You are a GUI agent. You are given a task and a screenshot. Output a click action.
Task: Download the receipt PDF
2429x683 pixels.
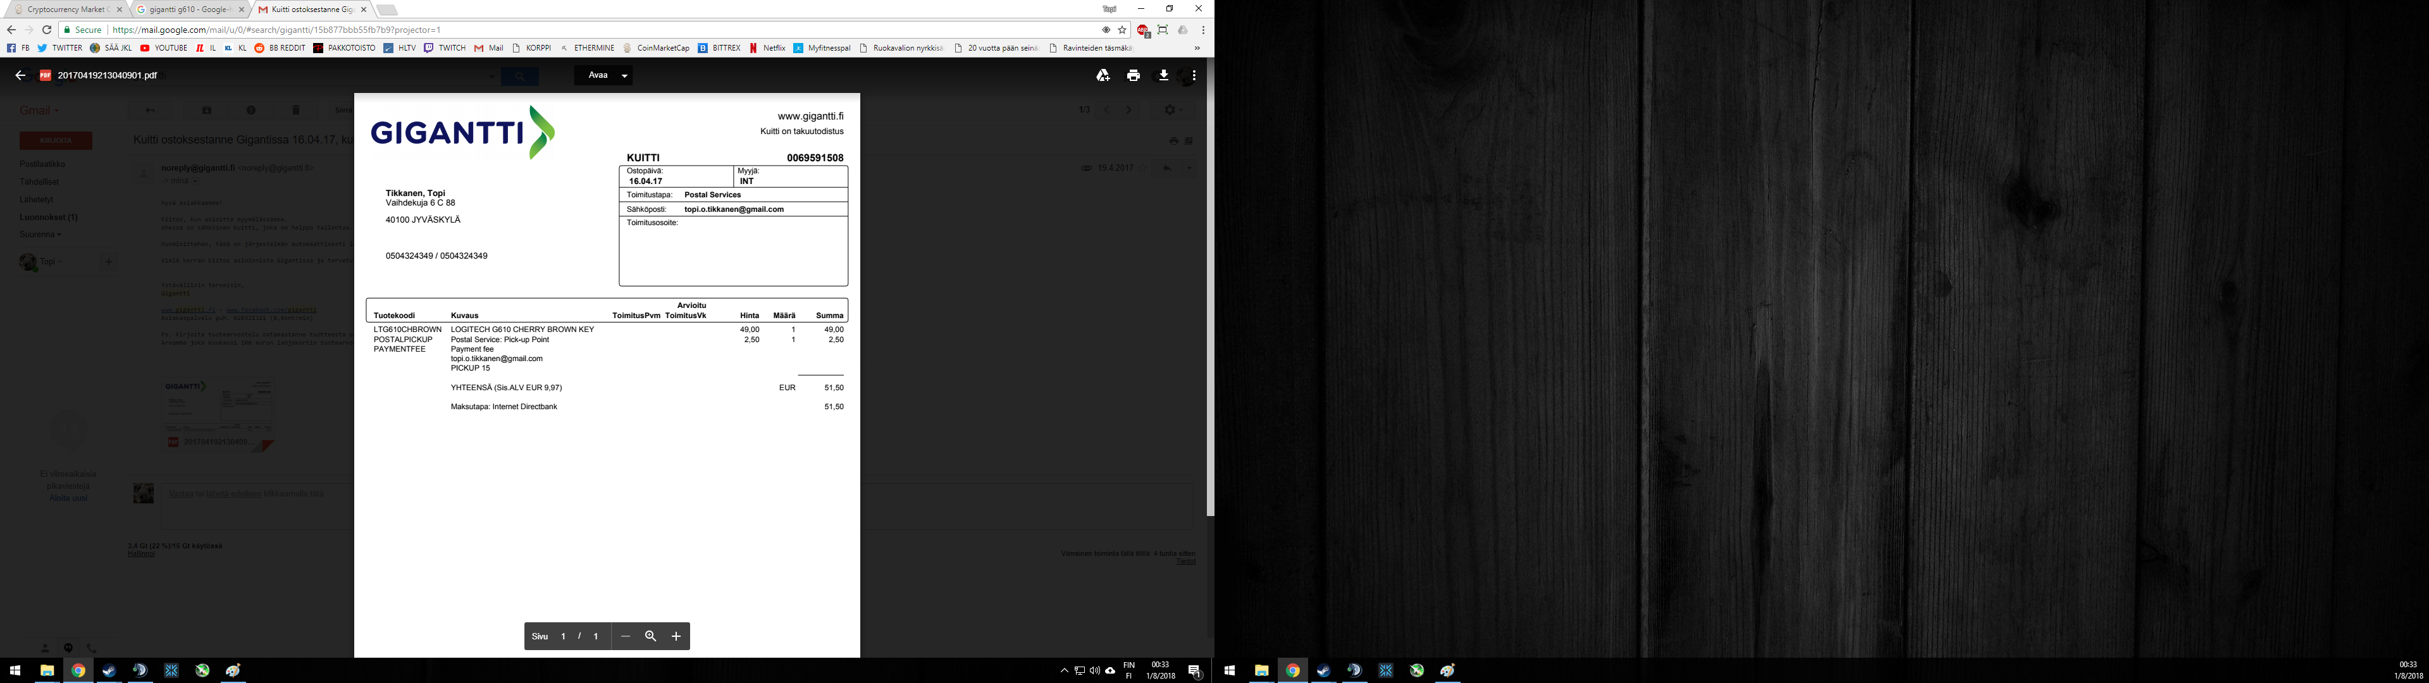pyautogui.click(x=1164, y=75)
